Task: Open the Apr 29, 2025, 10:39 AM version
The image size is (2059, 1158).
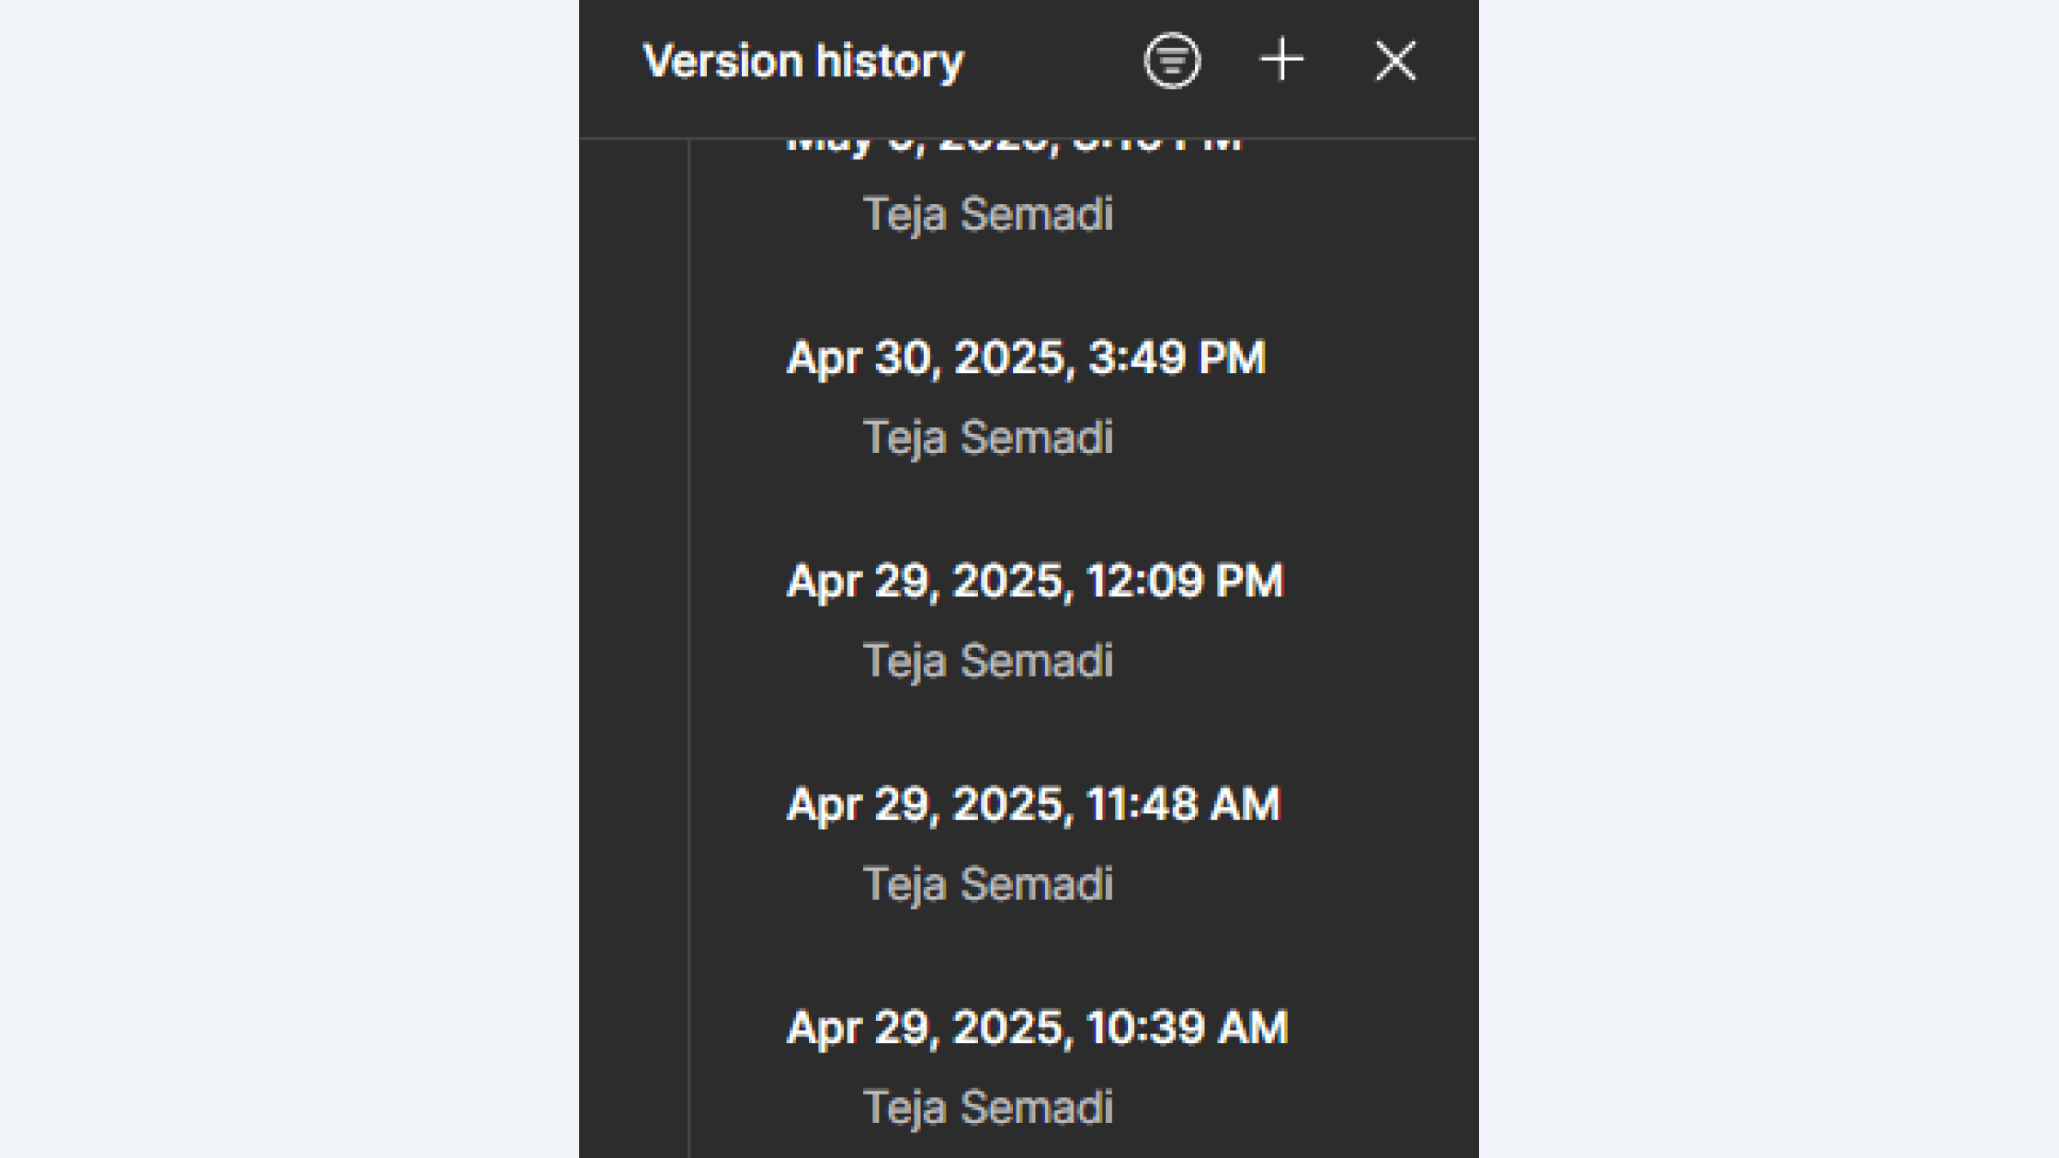Action: pyautogui.click(x=1037, y=1027)
